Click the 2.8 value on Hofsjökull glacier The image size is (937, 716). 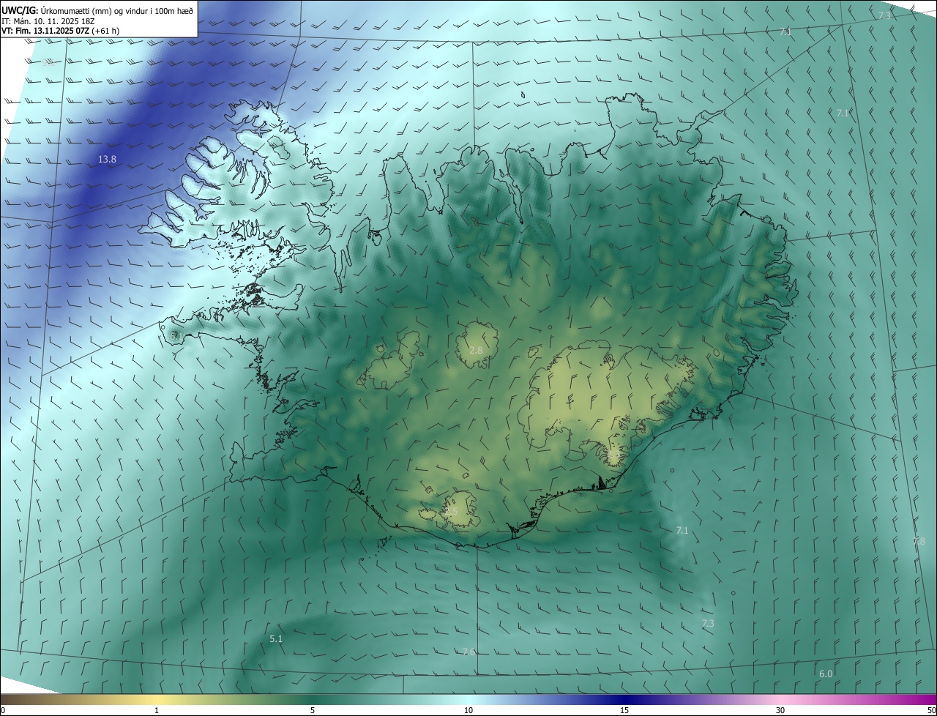(476, 351)
